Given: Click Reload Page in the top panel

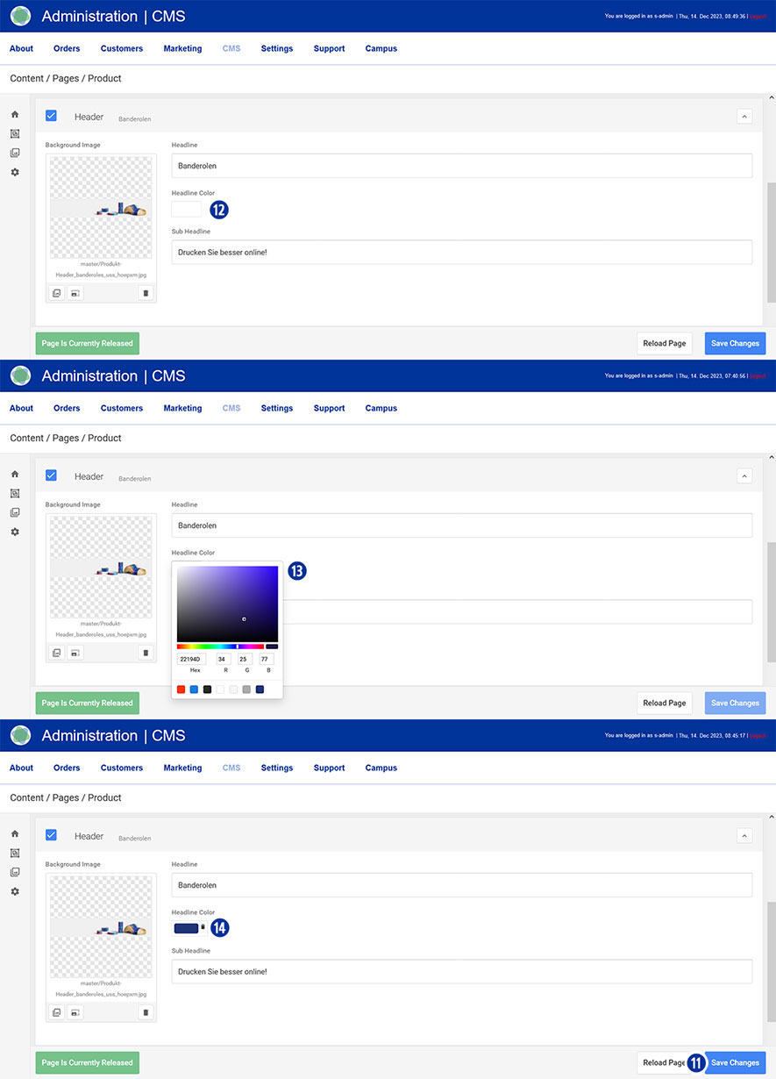Looking at the screenshot, I should point(664,343).
